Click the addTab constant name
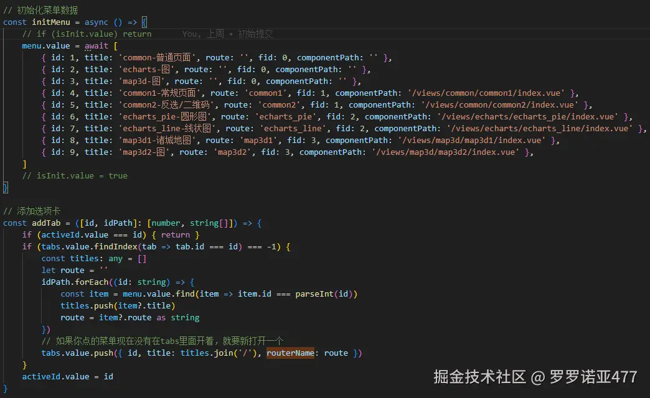The width and height of the screenshot is (650, 398). point(45,223)
